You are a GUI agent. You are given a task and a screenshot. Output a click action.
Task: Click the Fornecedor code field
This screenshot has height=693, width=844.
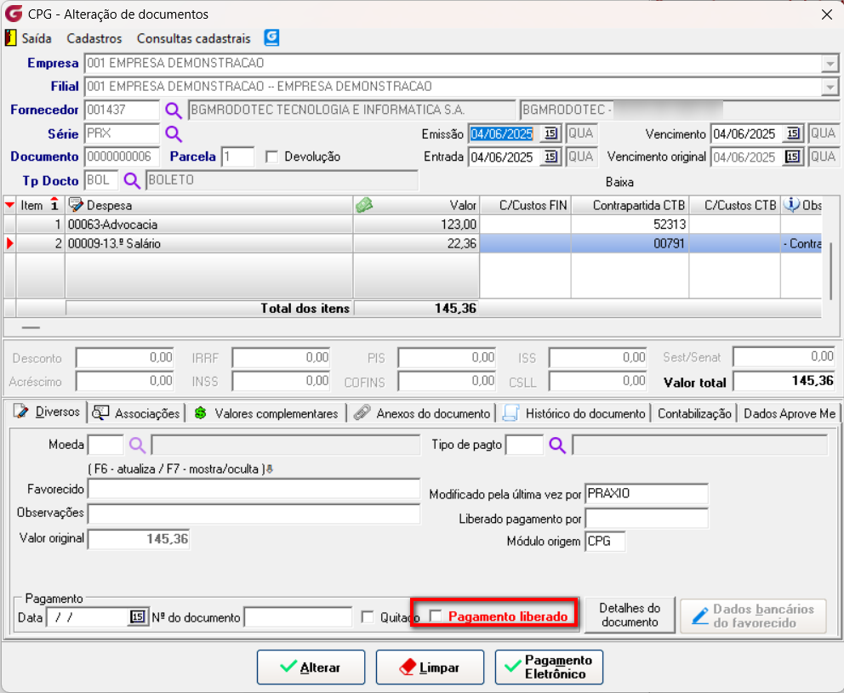click(123, 111)
